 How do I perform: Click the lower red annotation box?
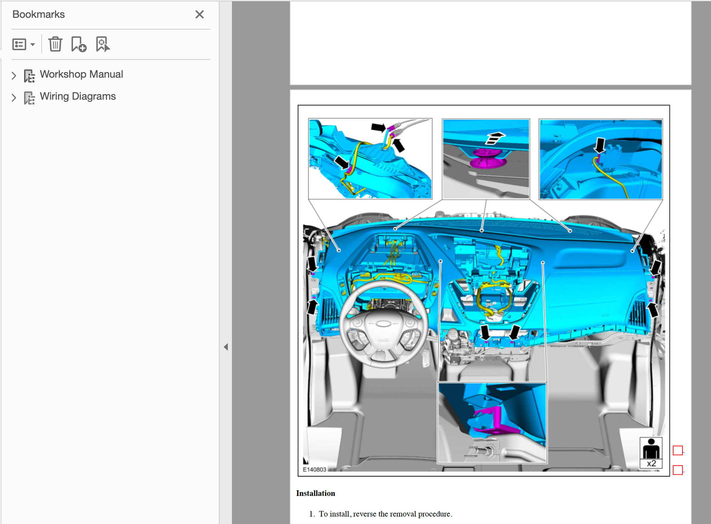(x=677, y=470)
